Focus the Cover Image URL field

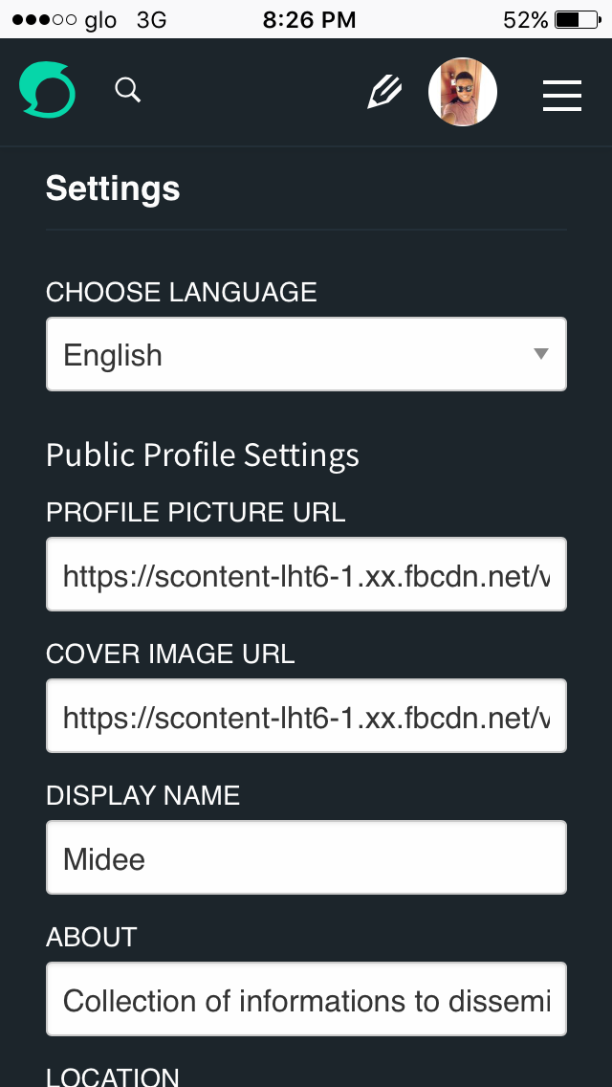pos(306,716)
